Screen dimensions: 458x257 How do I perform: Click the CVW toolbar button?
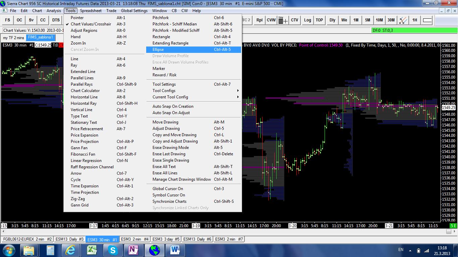(271, 20)
